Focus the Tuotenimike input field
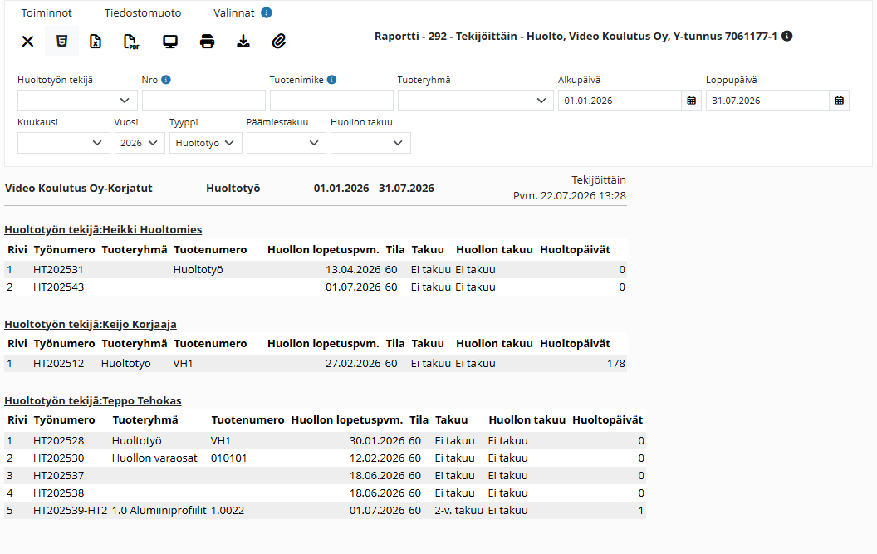 click(x=331, y=101)
